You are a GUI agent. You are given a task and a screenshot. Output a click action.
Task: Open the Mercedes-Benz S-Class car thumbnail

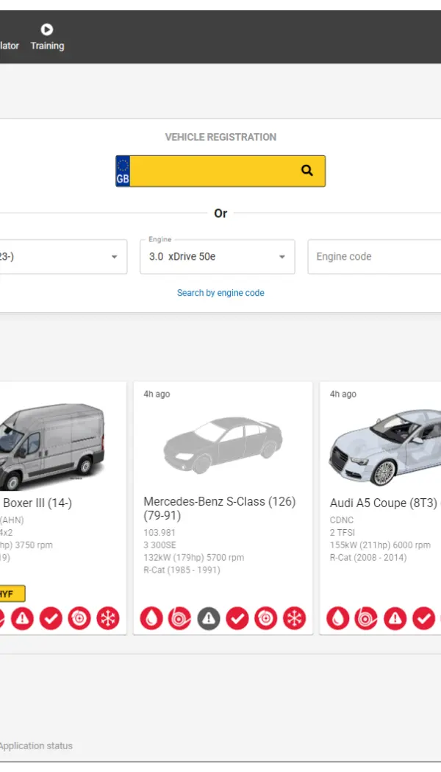tap(223, 444)
